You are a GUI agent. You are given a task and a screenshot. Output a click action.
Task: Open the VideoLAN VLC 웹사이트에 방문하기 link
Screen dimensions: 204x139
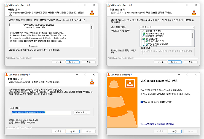(157, 124)
